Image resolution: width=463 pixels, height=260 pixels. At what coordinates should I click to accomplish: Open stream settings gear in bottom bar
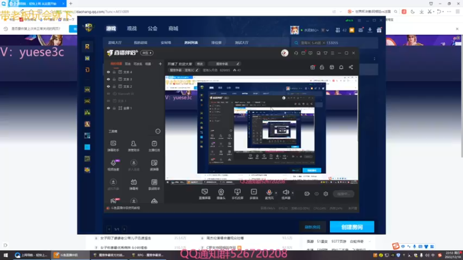point(326,194)
